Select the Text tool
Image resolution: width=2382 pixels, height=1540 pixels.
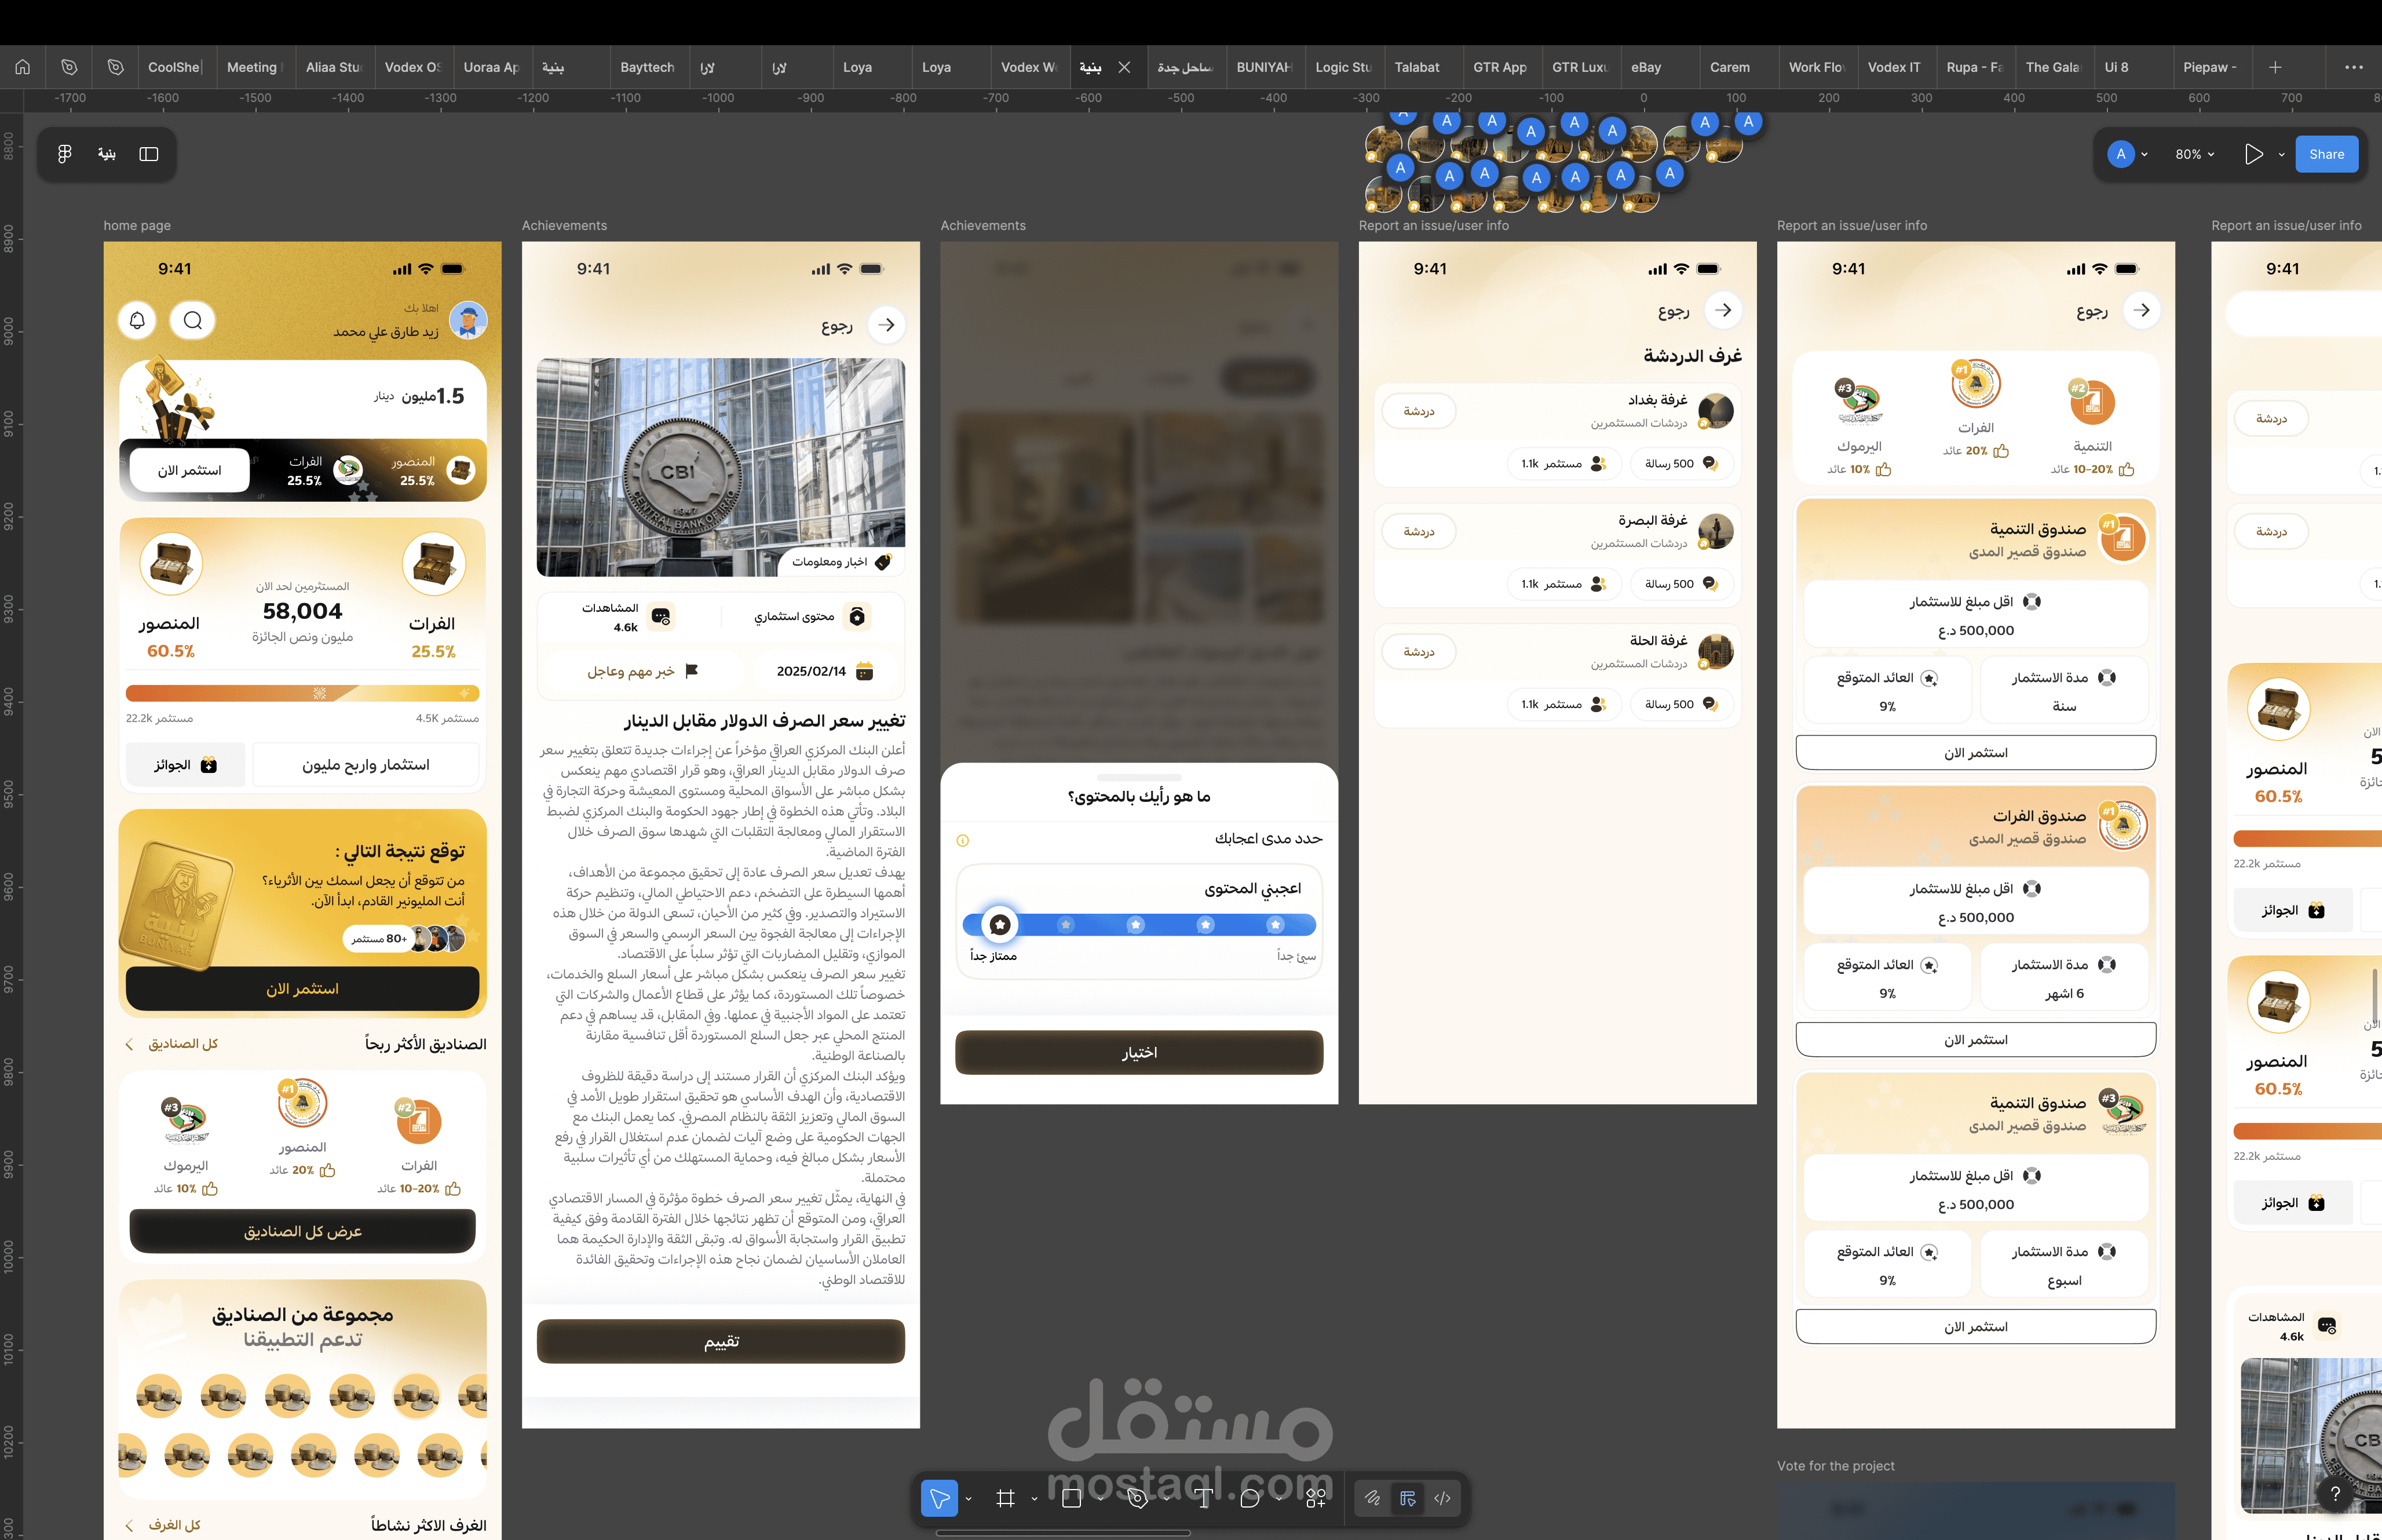coord(1204,1498)
